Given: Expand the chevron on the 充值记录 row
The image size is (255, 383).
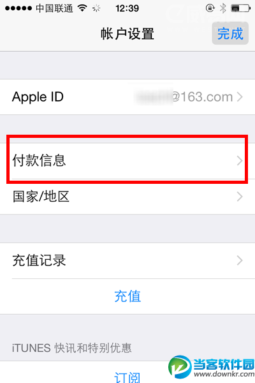Looking at the screenshot, I should coord(240,260).
